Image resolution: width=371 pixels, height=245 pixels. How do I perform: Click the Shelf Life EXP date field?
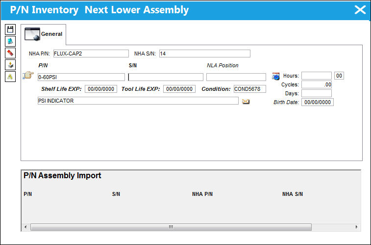(101, 89)
